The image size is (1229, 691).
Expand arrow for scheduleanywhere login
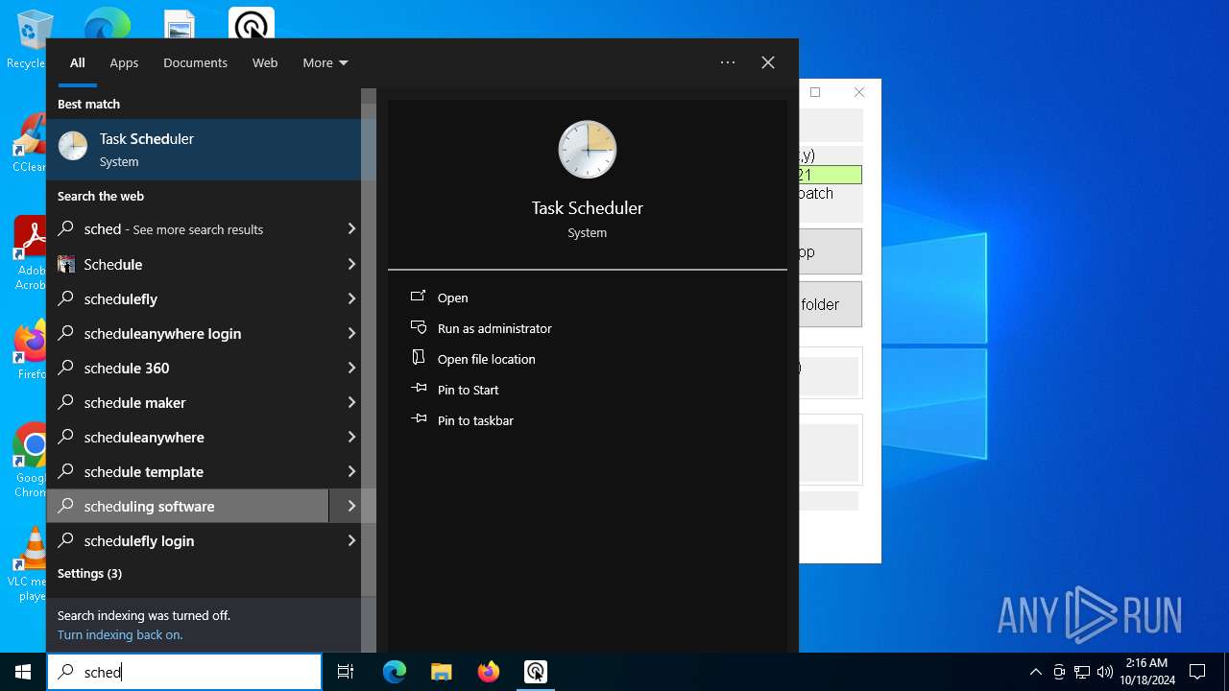pos(351,333)
